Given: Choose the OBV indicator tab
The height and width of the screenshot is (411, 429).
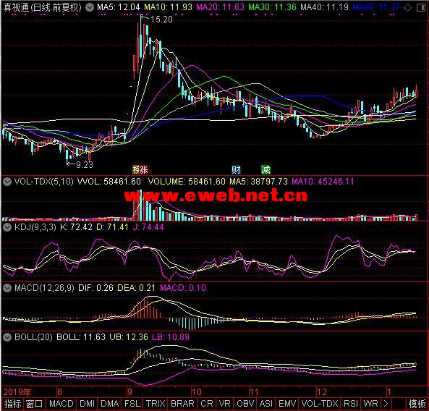Looking at the screenshot, I should [245, 404].
